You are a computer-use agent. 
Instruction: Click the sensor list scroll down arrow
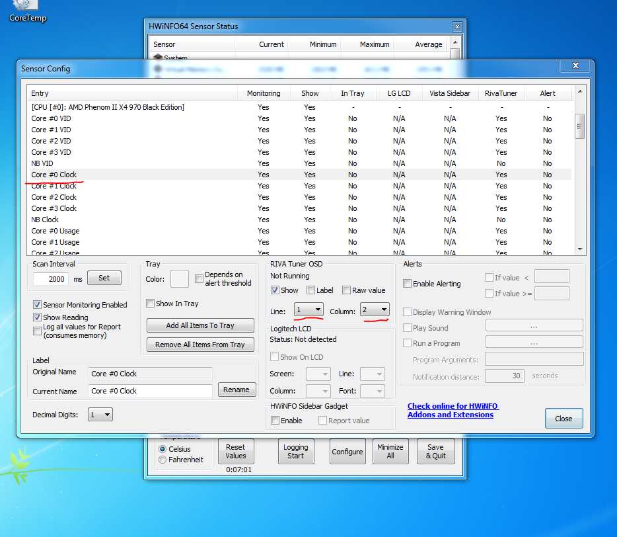point(579,249)
